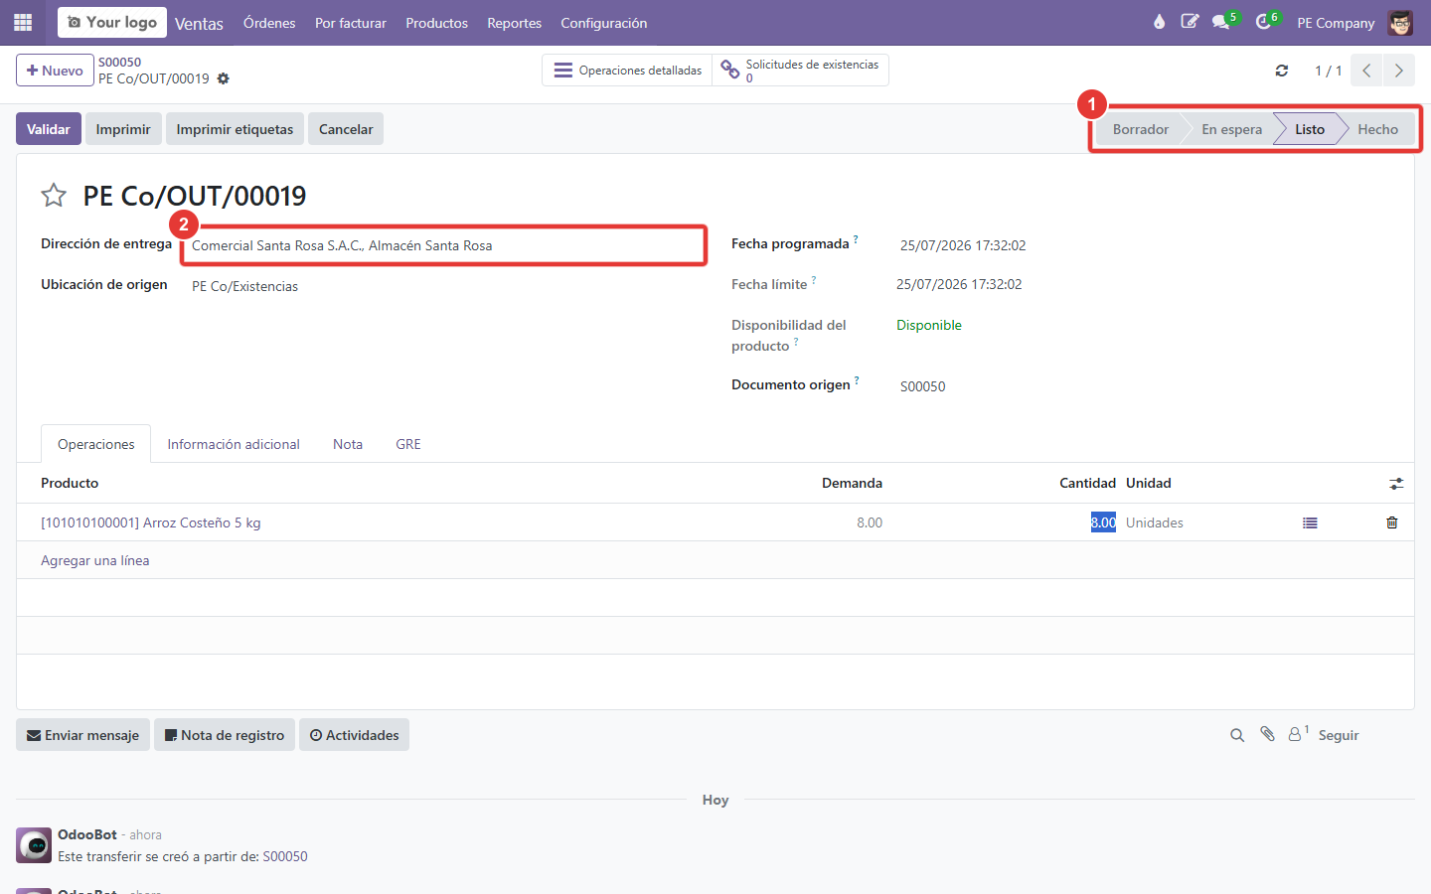Switch to Información adicional tab
1431x894 pixels.
click(x=234, y=444)
